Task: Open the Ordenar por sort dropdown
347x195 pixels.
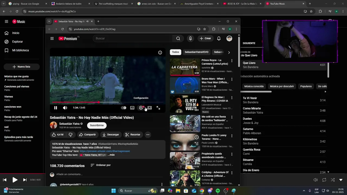Action: click(101, 165)
